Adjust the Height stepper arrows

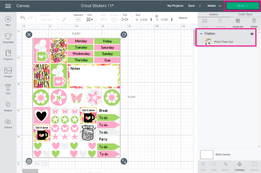(x=172, y=20)
